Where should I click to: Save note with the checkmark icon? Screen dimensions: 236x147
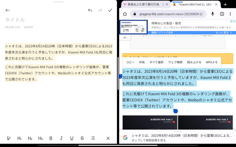click(110, 10)
